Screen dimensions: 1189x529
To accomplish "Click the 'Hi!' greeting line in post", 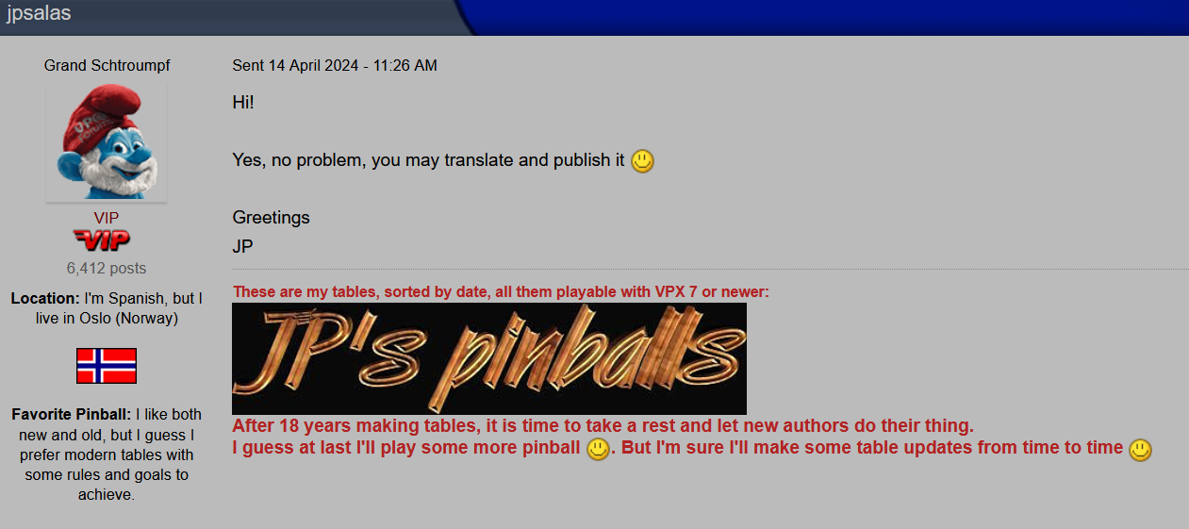I will [243, 103].
